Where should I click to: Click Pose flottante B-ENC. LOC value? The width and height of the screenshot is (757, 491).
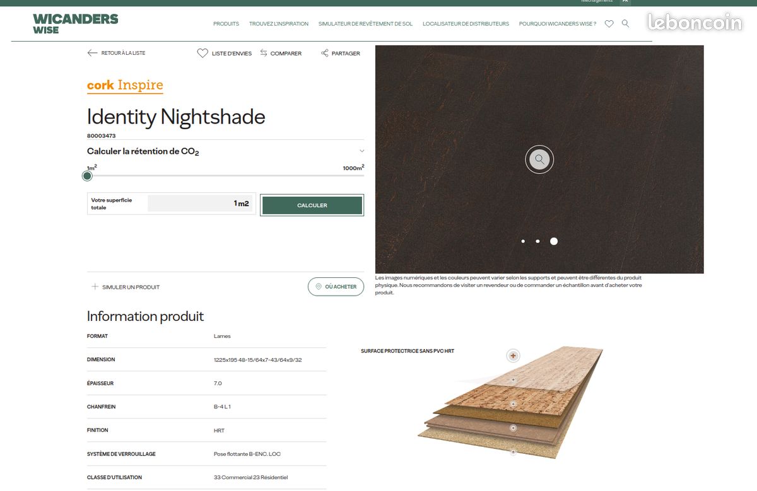pos(247,454)
